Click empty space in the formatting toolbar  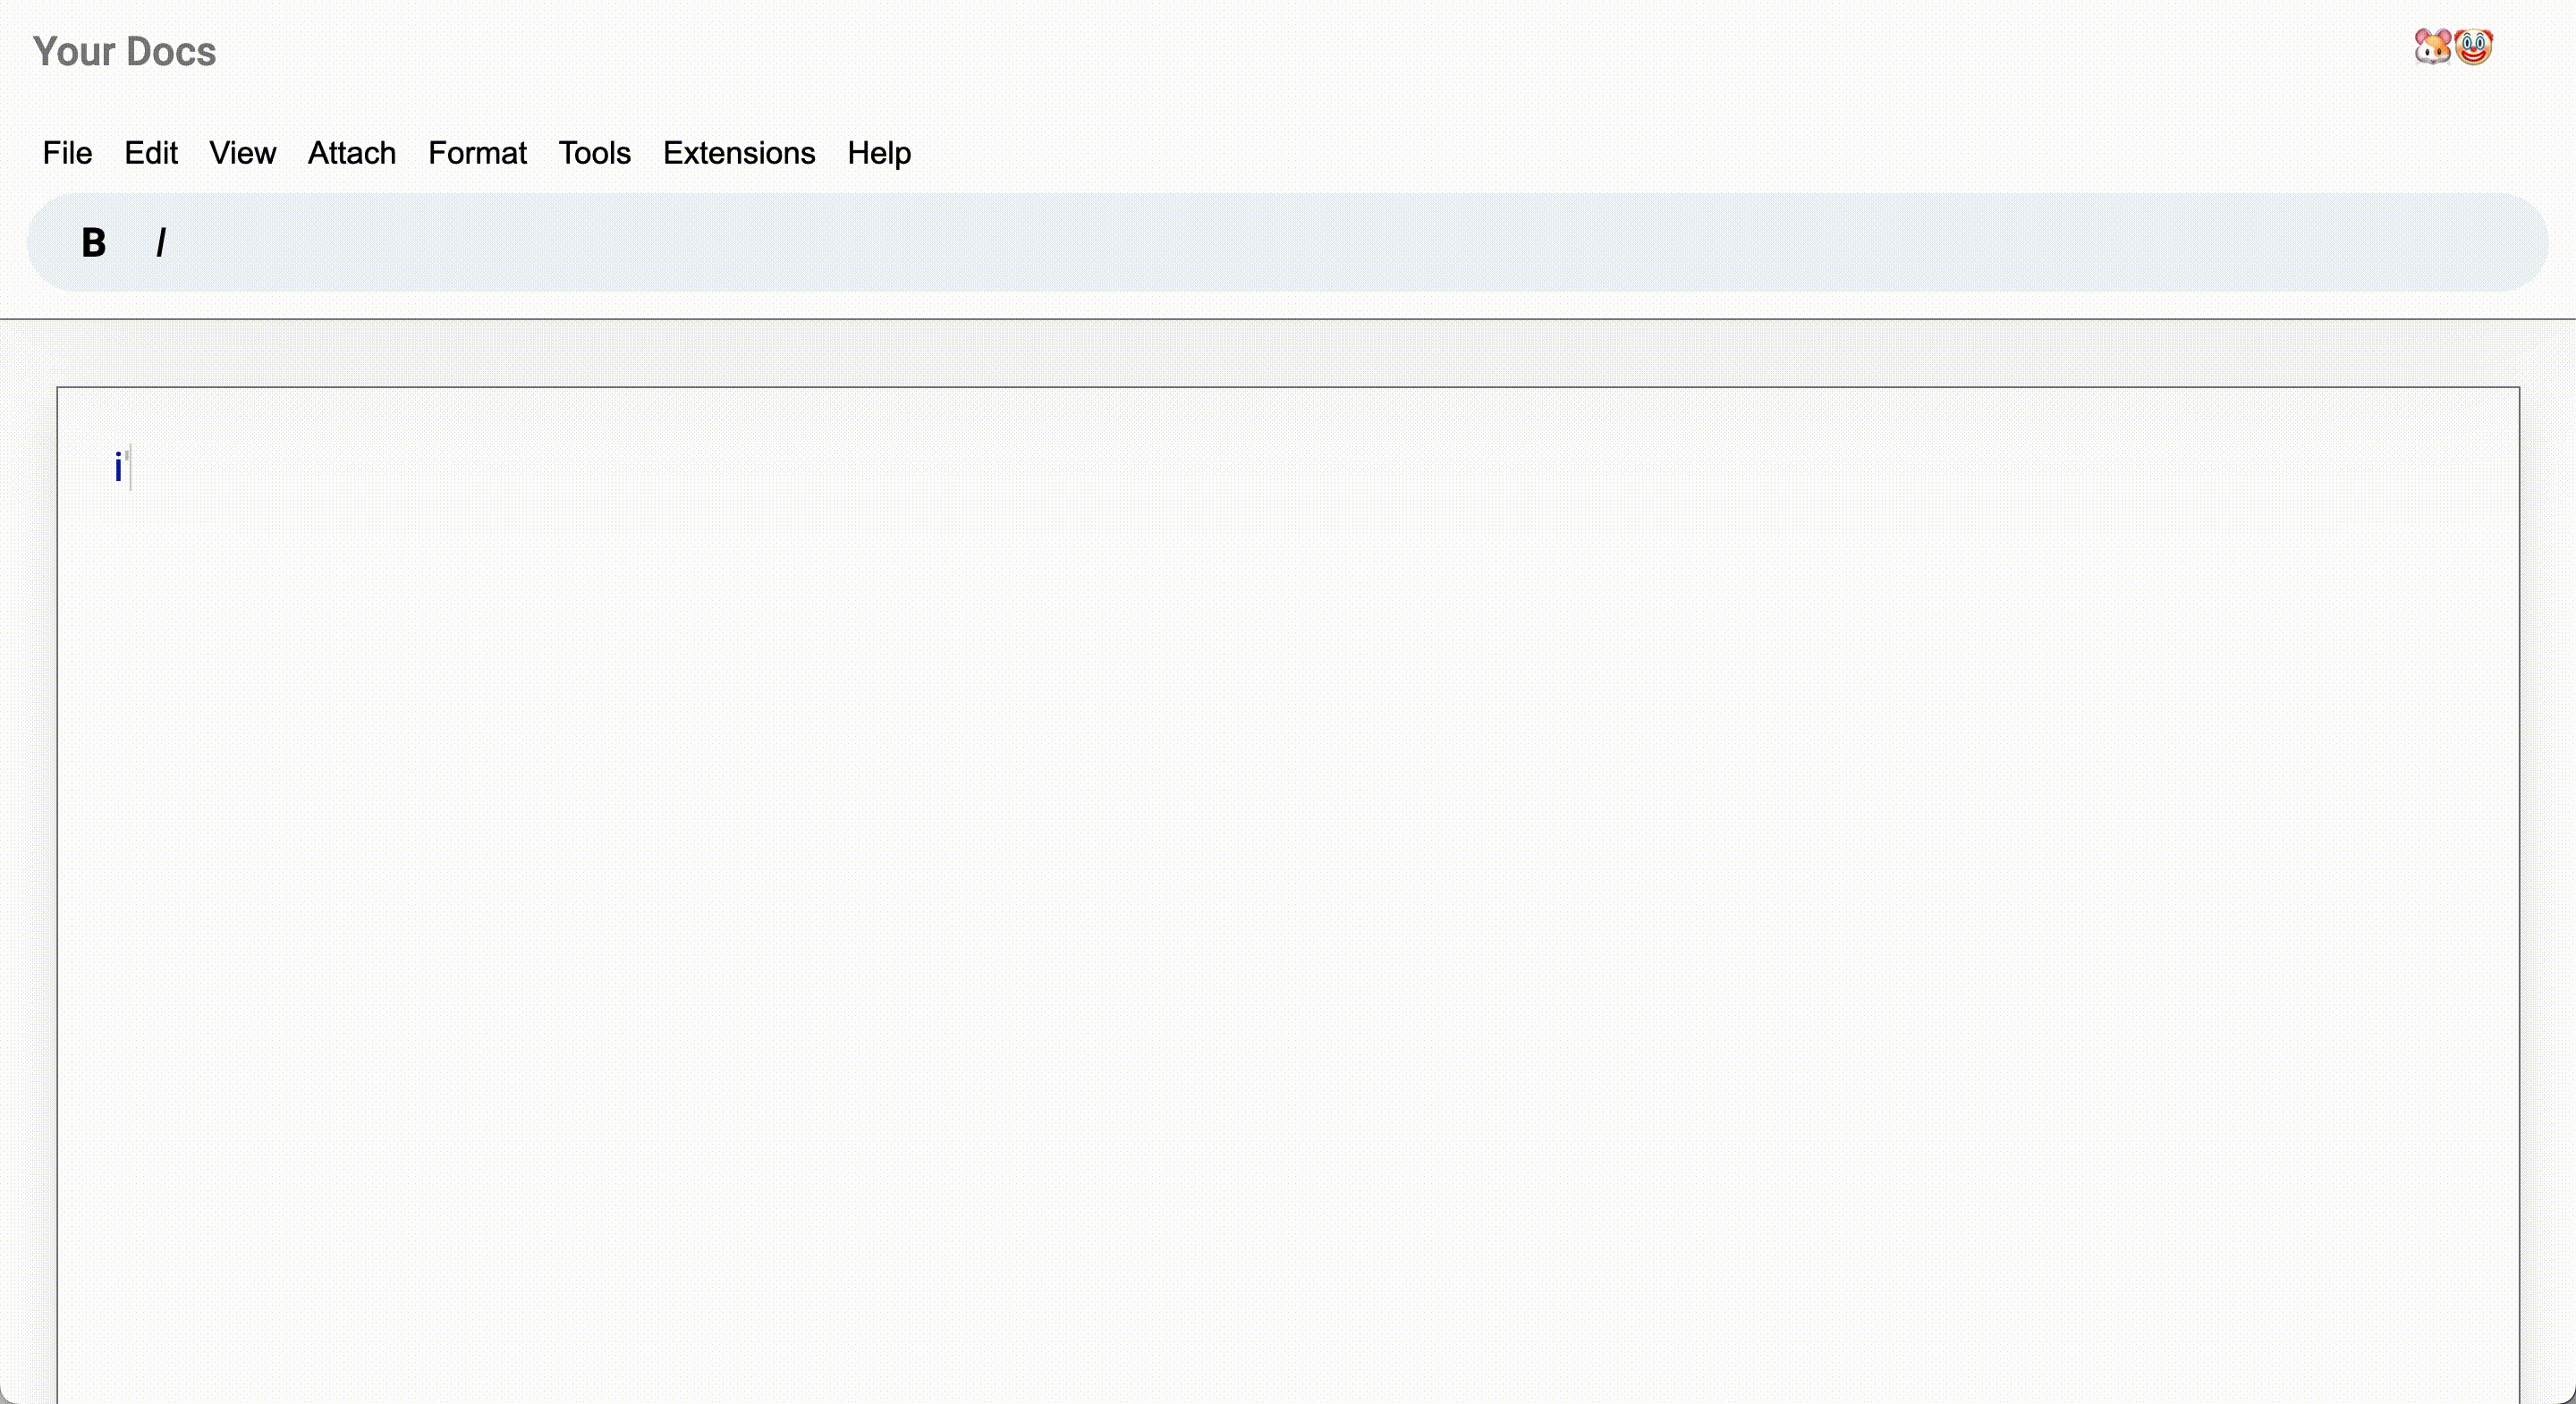tap(1300, 243)
